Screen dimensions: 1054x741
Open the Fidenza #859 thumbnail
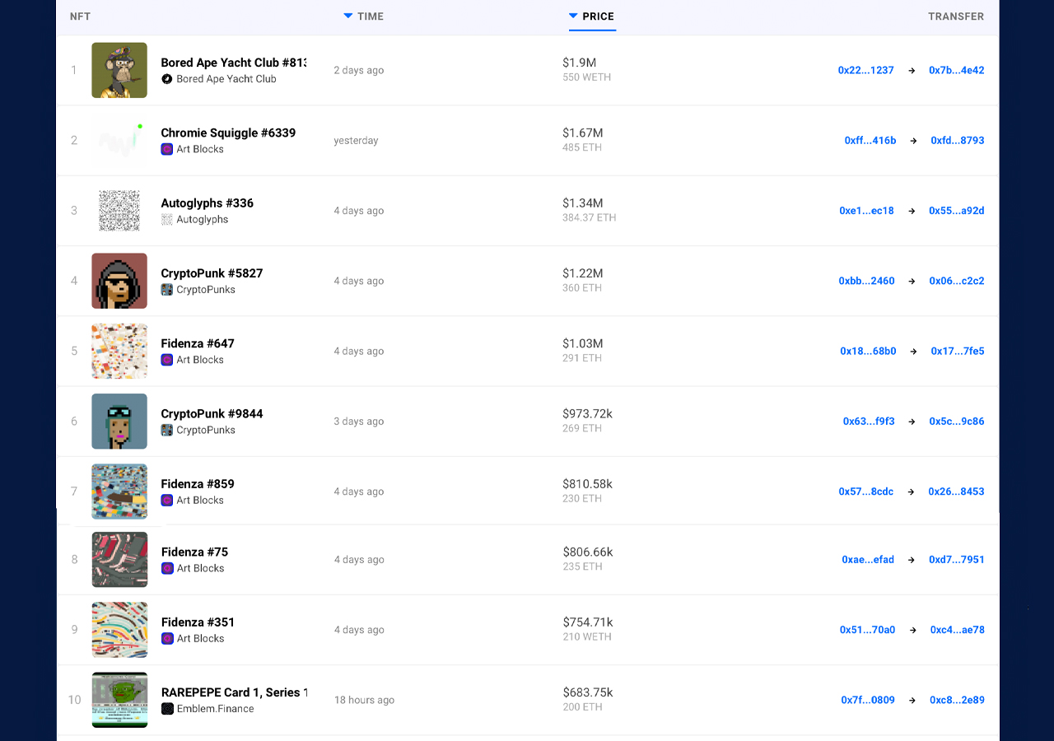coord(119,492)
